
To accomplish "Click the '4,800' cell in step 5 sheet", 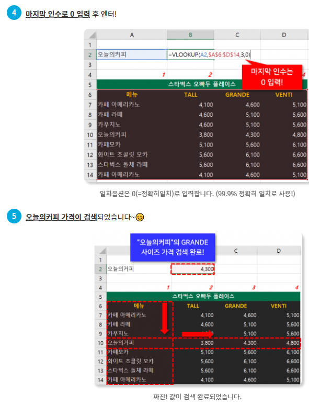I will point(279,343).
